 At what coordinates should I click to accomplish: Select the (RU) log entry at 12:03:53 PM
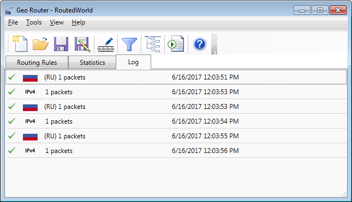click(176, 106)
